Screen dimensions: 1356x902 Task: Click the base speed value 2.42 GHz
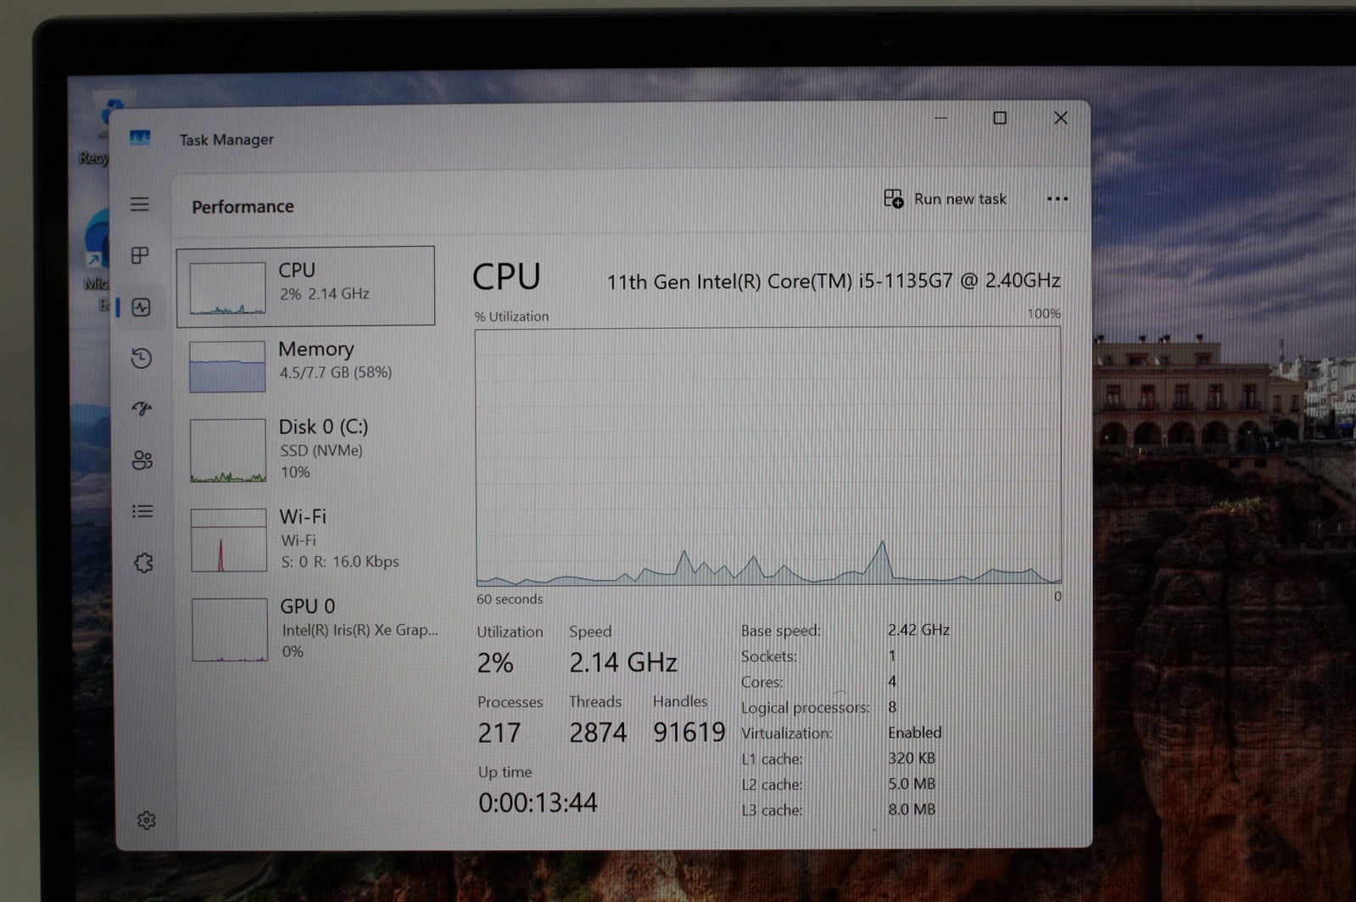point(918,630)
